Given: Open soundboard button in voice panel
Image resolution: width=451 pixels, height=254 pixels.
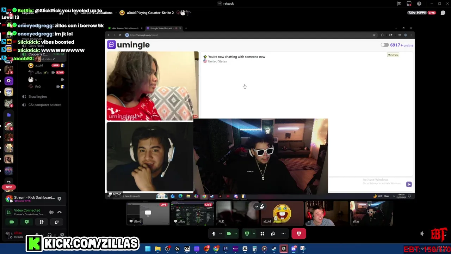Looking at the screenshot, I should click(x=56, y=222).
